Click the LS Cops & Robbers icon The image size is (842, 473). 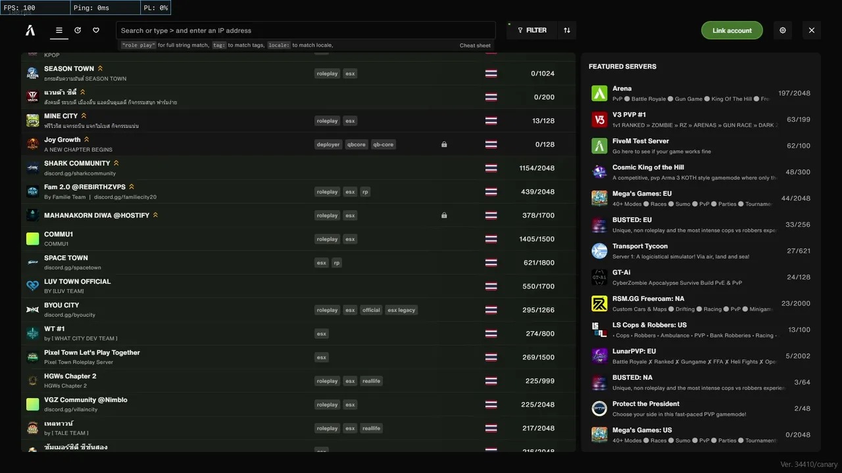point(599,330)
